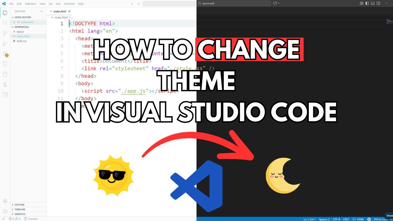Open the Extensions view with warning badge
Viewport: 393px width, 221px height.
pos(5,54)
